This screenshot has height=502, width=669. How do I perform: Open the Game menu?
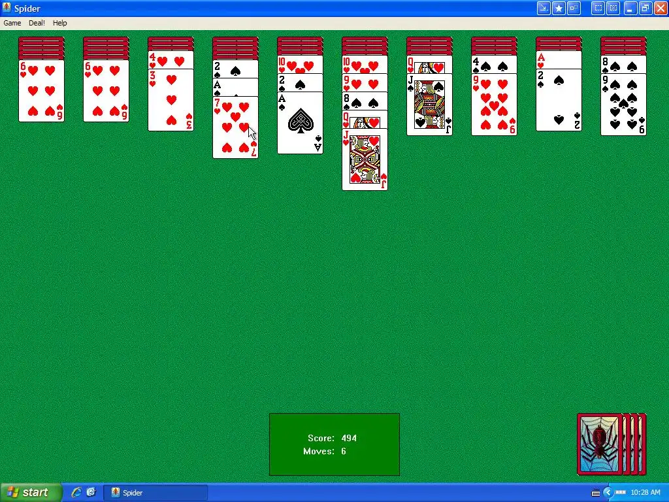point(12,23)
